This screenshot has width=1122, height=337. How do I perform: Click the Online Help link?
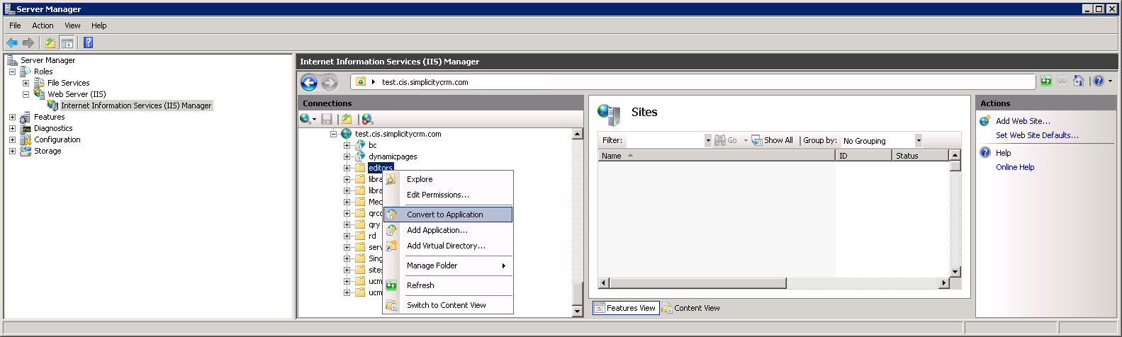coord(1015,167)
